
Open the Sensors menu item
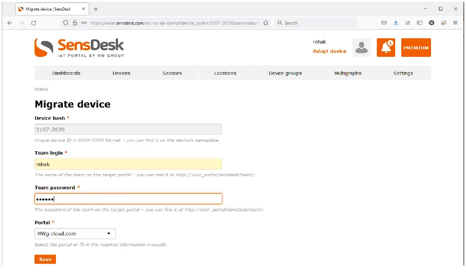(172, 73)
